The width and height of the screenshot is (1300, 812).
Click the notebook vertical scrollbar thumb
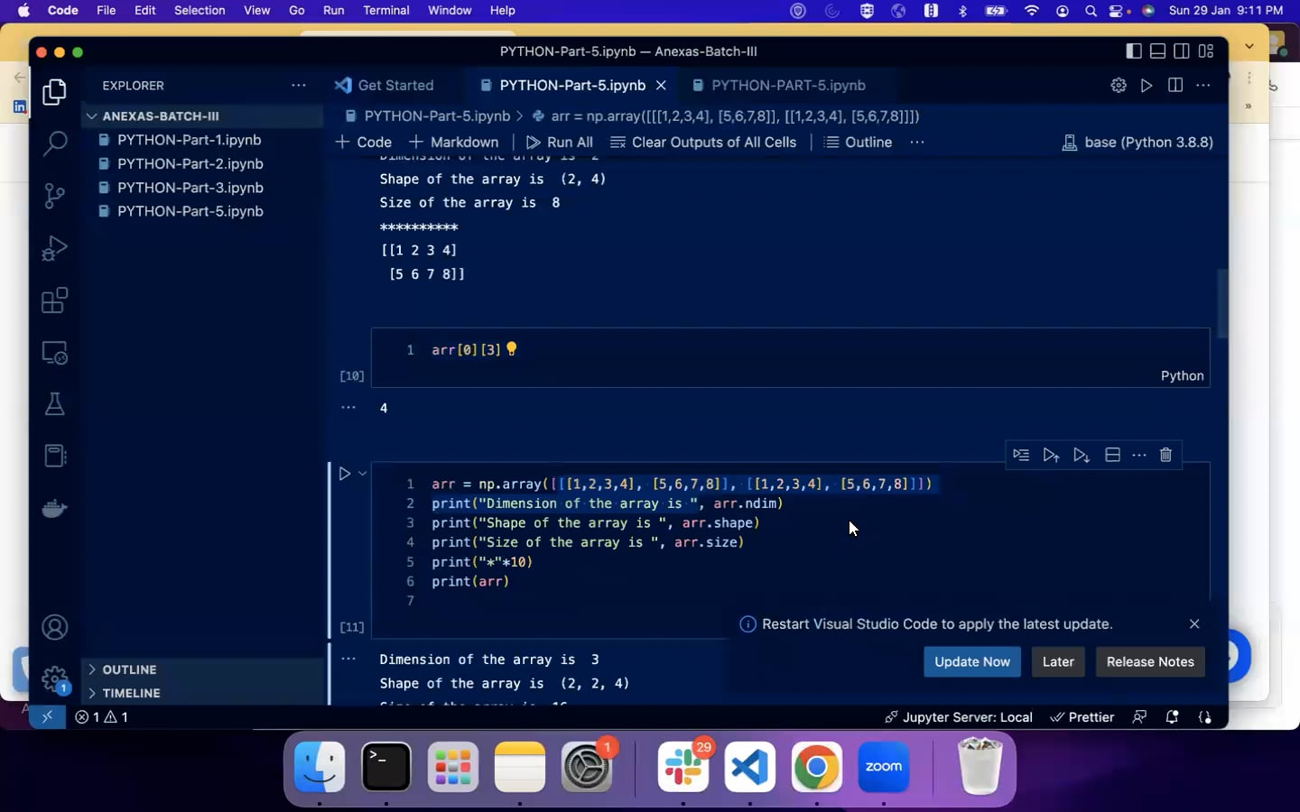click(x=1222, y=303)
